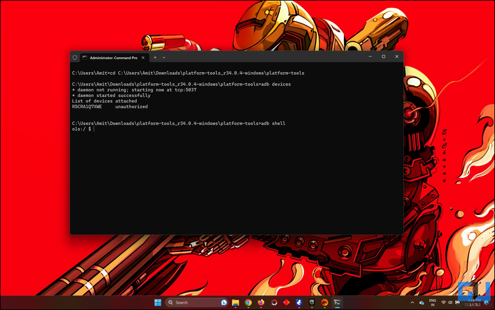Launch Google Chrome from taskbar
495x310 pixels.
click(x=248, y=303)
